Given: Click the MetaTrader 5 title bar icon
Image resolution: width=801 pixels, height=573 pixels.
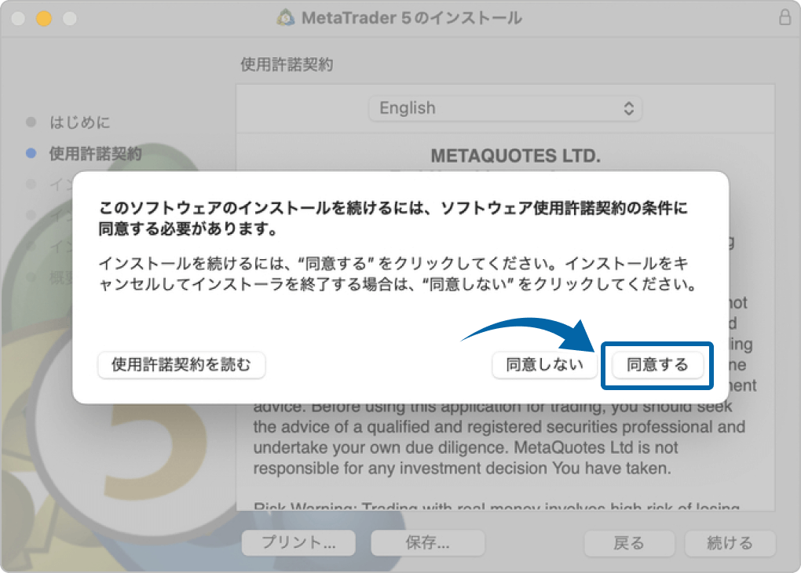Looking at the screenshot, I should [x=286, y=18].
